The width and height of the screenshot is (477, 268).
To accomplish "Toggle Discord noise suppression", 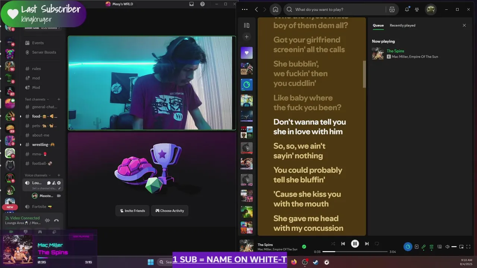I will tap(47, 220).
